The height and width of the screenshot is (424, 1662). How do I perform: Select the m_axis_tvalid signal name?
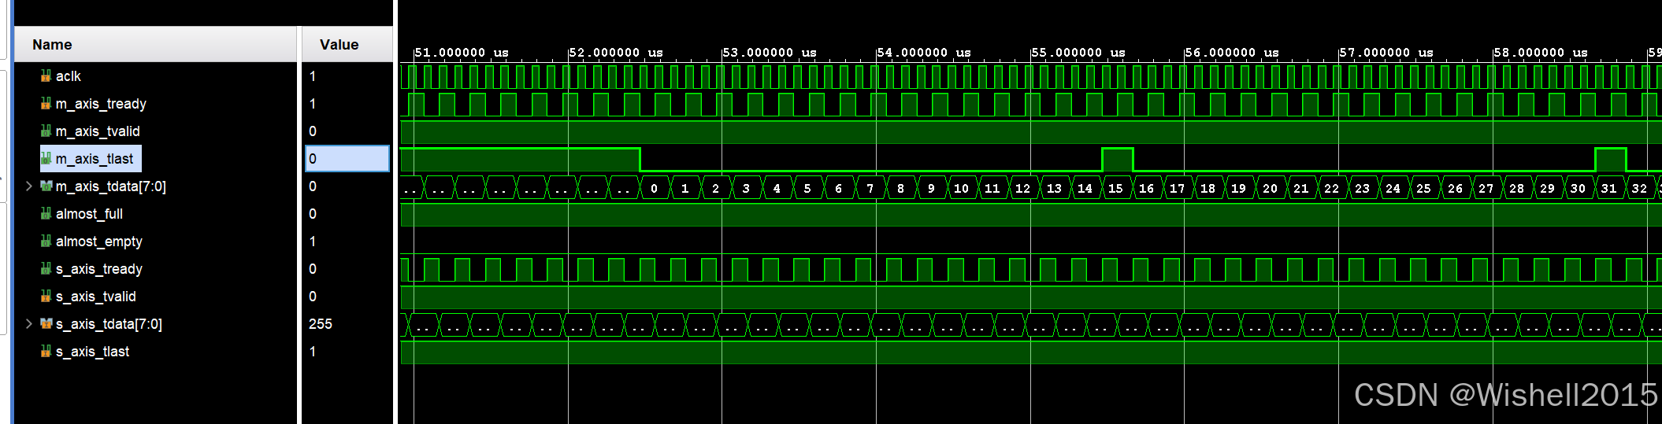click(98, 131)
